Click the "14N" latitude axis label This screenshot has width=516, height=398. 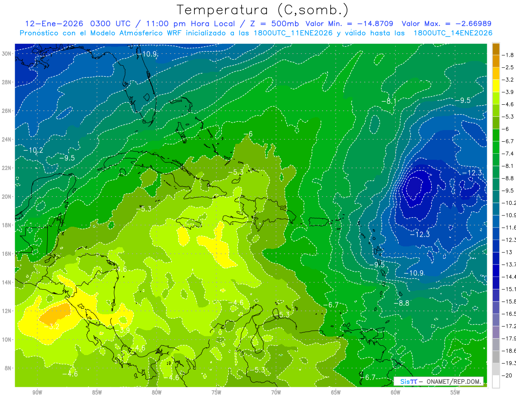click(x=6, y=282)
